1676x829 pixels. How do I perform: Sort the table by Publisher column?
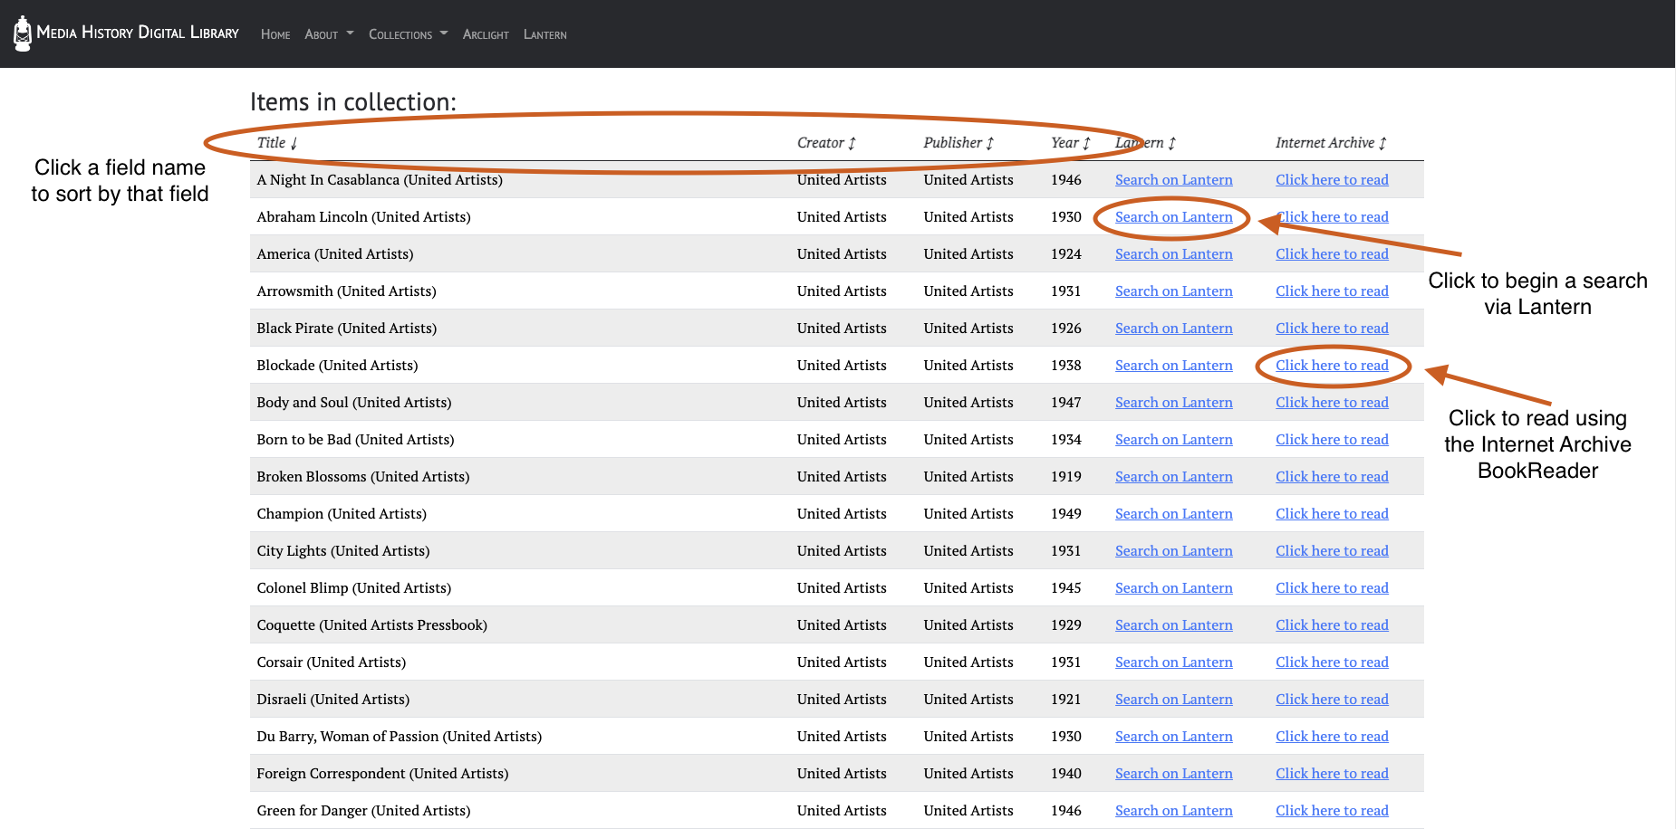click(958, 143)
